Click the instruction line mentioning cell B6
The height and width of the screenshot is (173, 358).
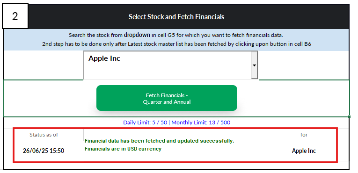click(x=176, y=44)
